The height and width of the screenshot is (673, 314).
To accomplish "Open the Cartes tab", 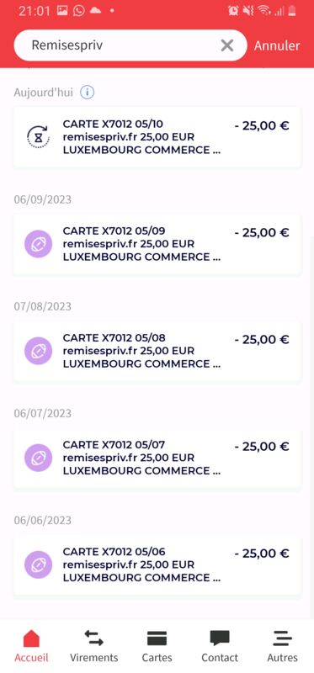I will coord(157,646).
